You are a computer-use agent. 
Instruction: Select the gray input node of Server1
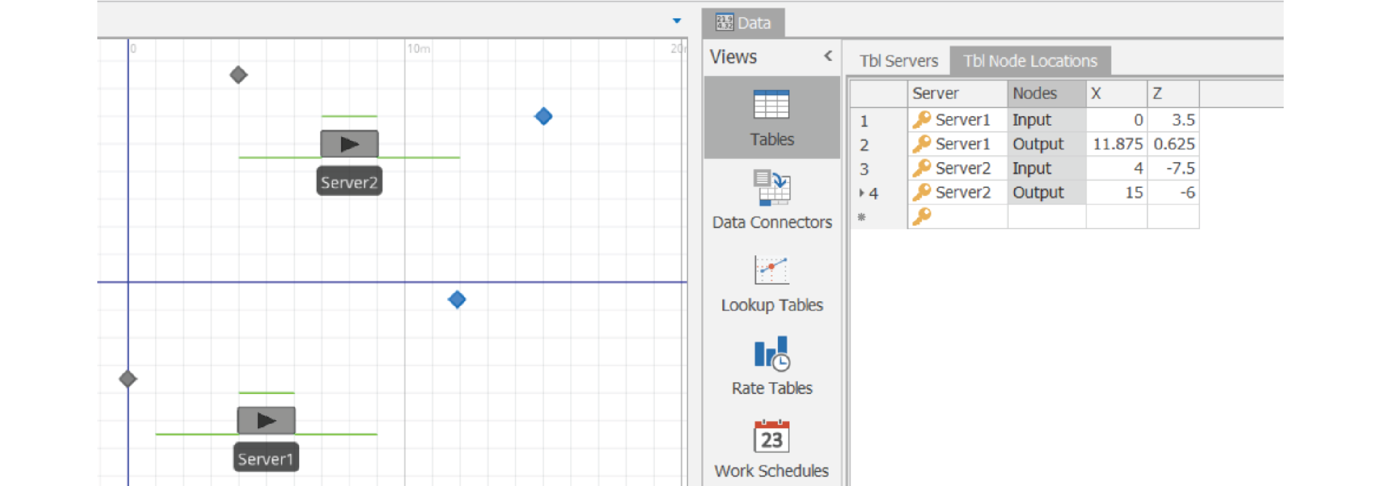coord(127,379)
